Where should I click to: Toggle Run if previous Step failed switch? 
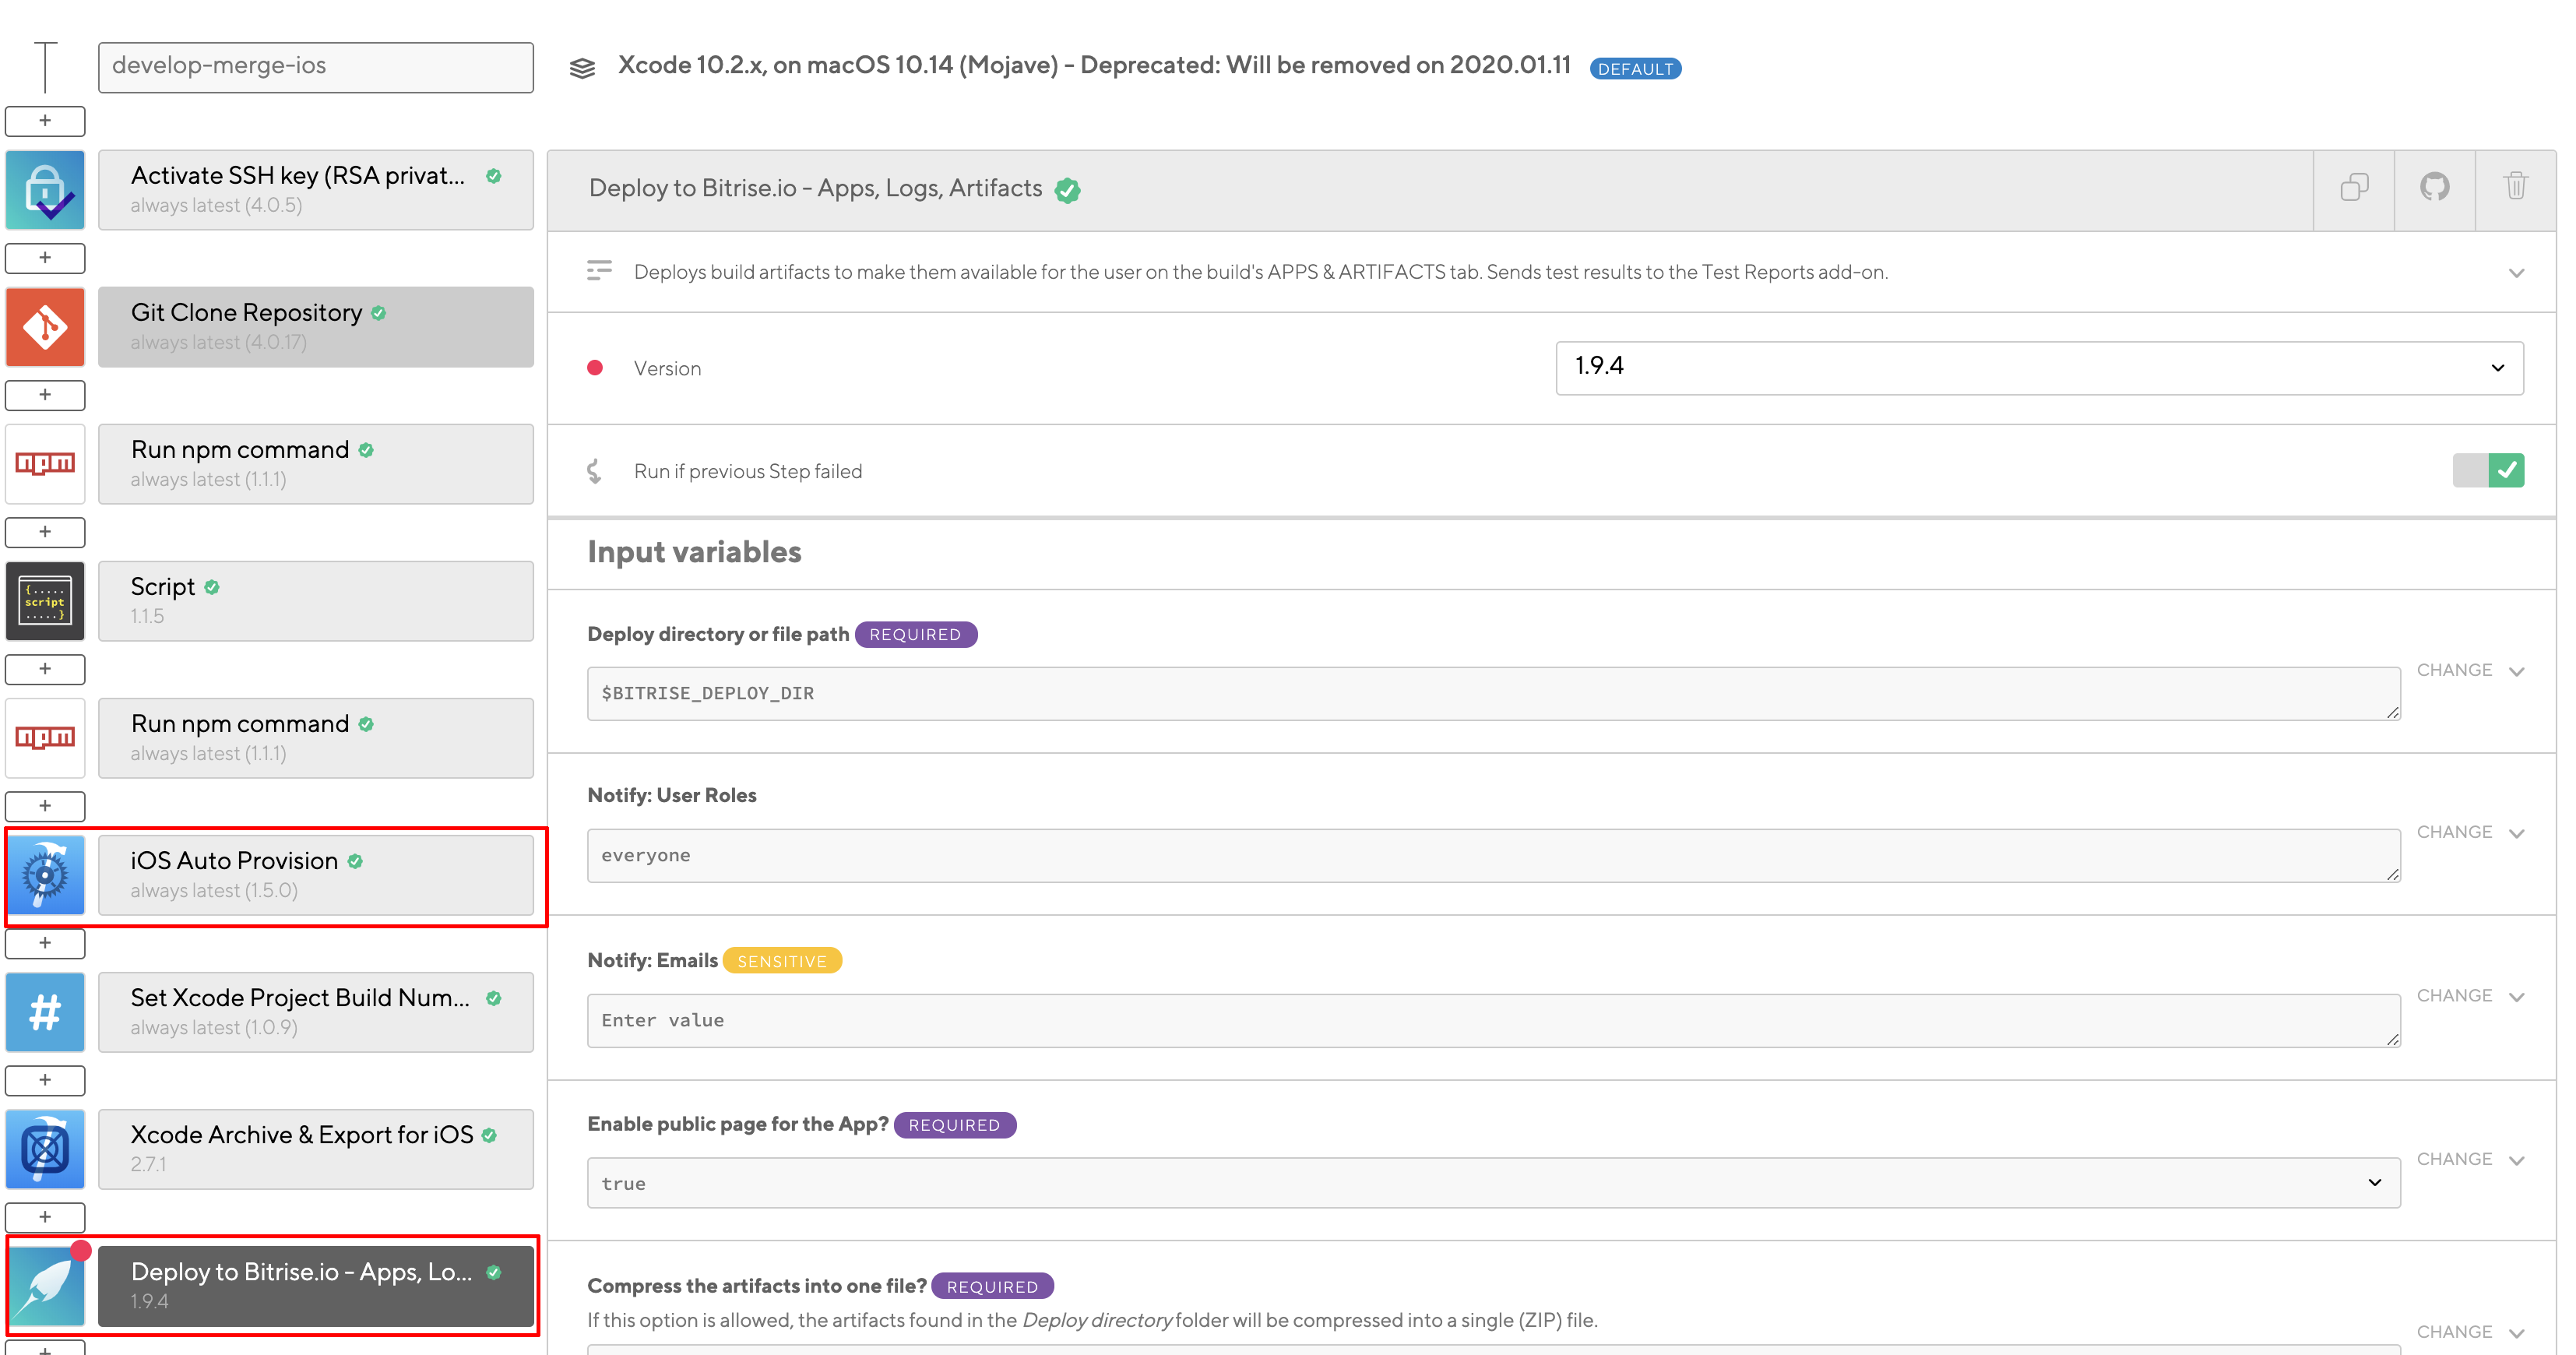click(2488, 470)
